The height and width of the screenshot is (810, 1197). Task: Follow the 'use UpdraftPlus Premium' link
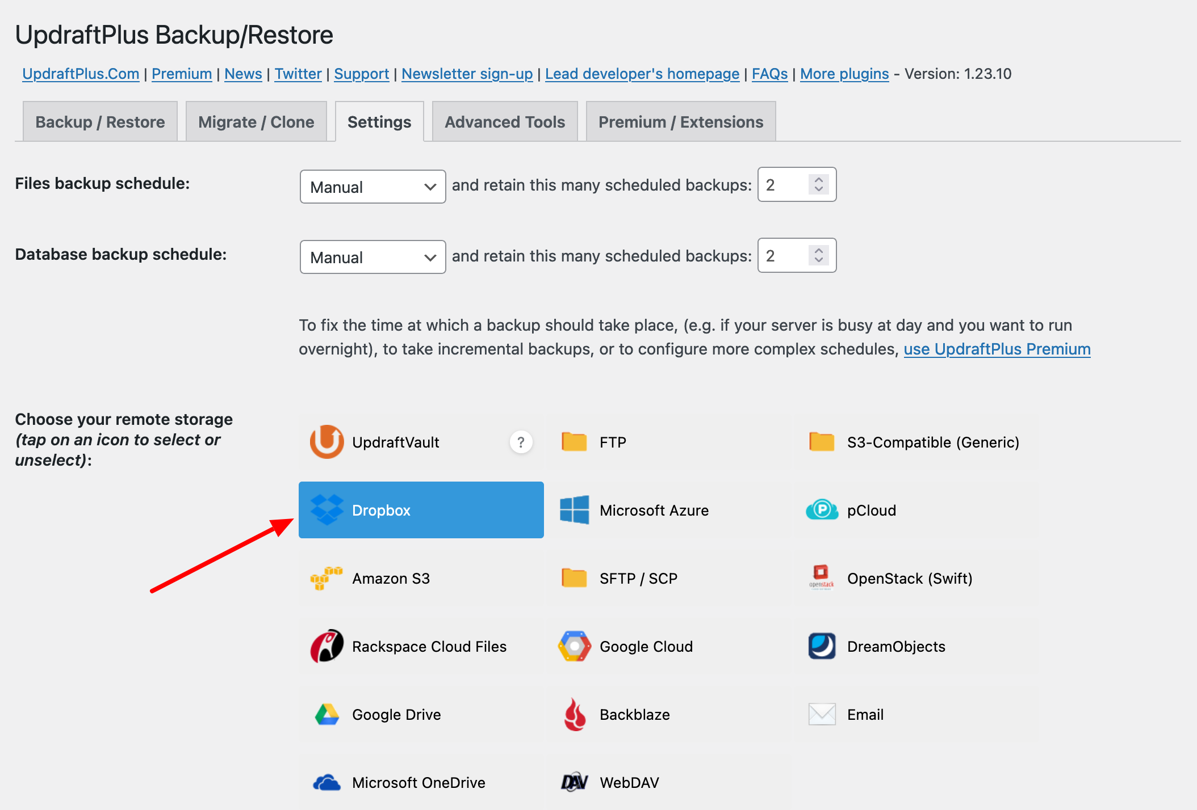coord(997,349)
